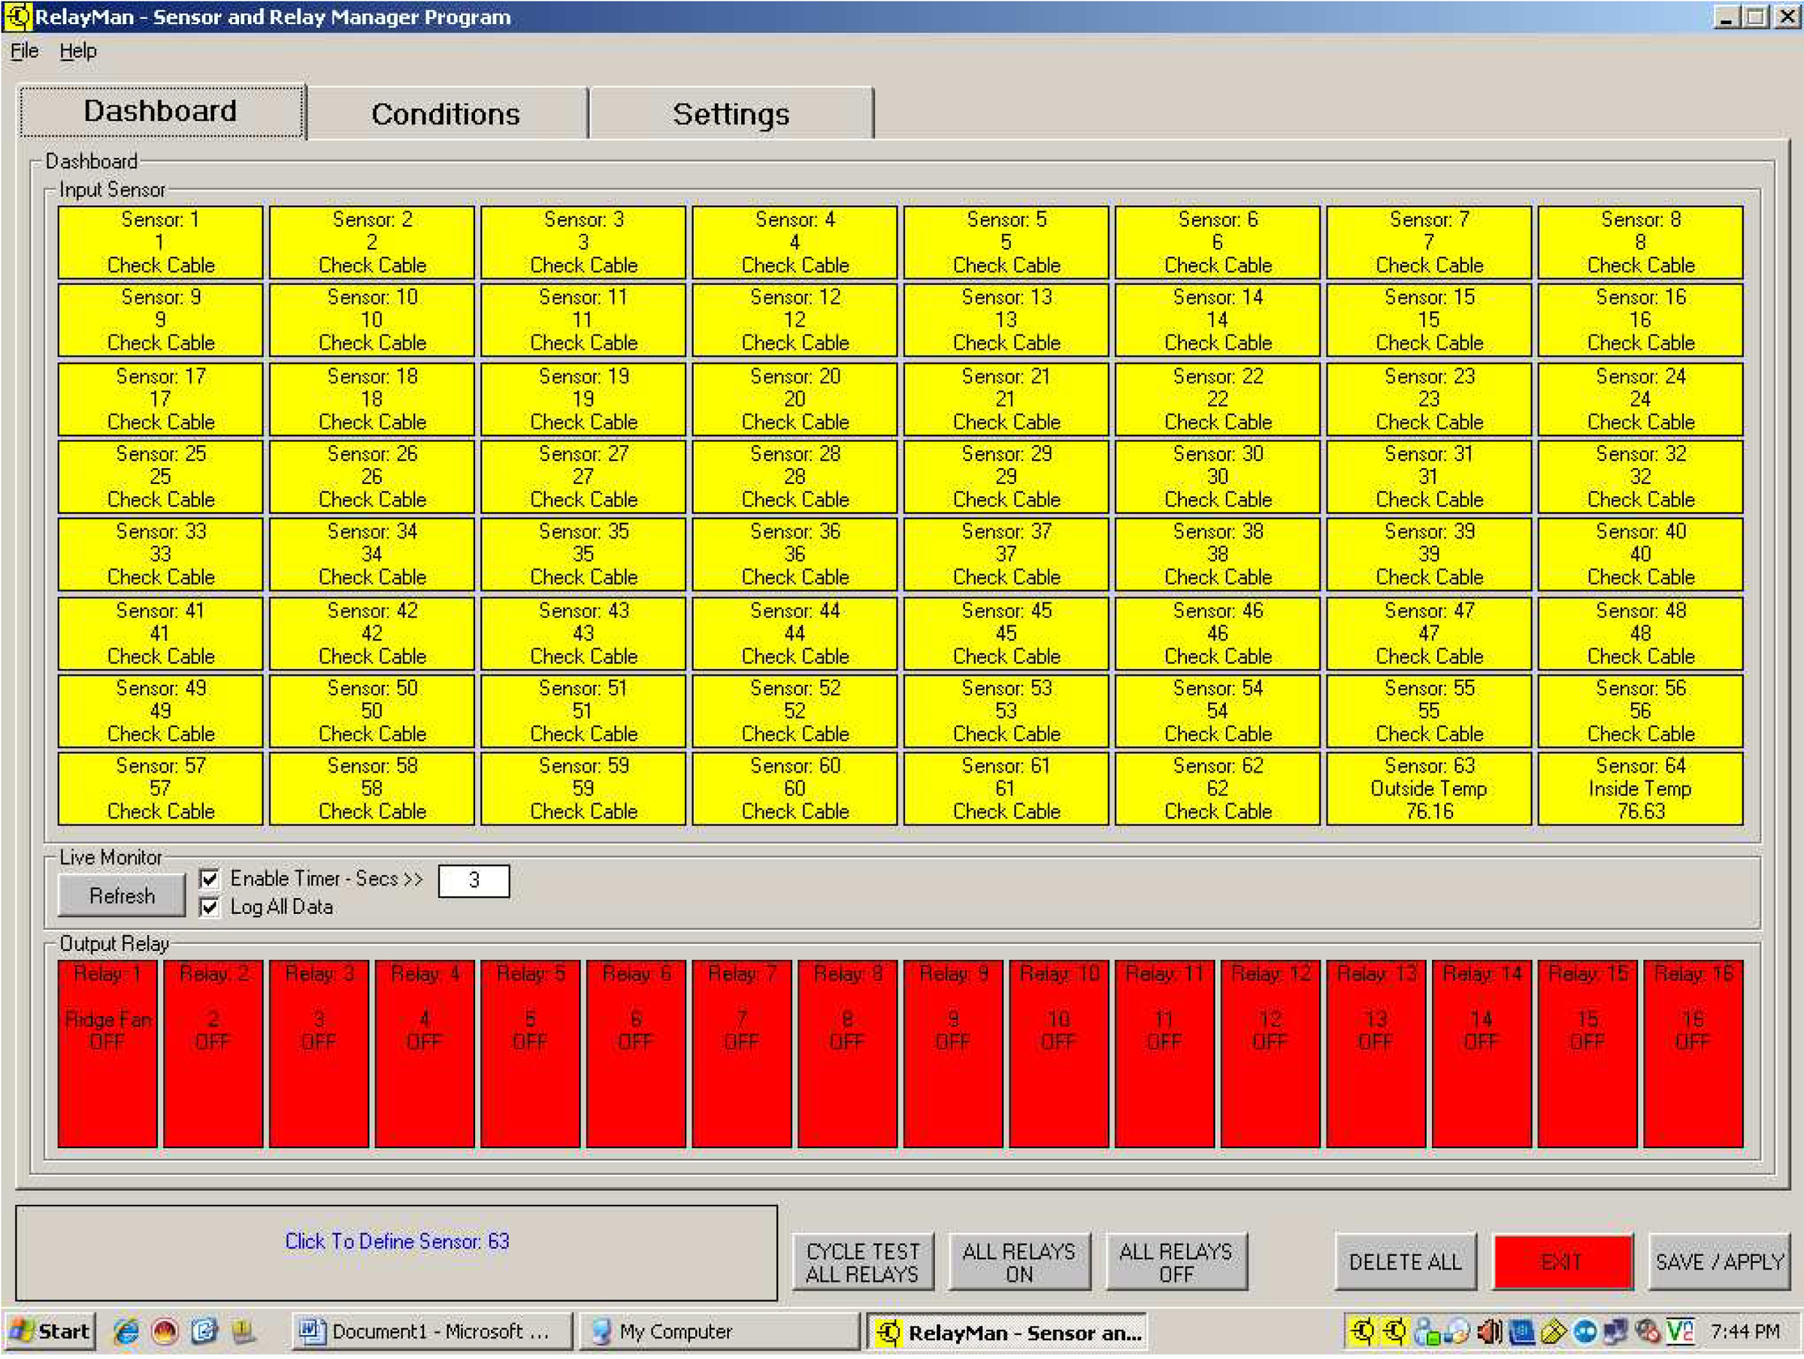Click the Windows Start button
Viewport: 1804px width, 1359px height.
click(49, 1332)
